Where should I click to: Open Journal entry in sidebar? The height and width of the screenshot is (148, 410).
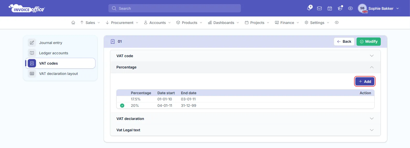pos(60,43)
